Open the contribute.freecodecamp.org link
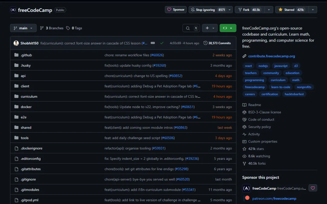This screenshot has height=204, width=327. tap(272, 56)
